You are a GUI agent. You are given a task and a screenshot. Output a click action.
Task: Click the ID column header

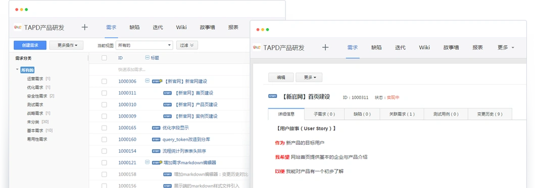coord(120,58)
